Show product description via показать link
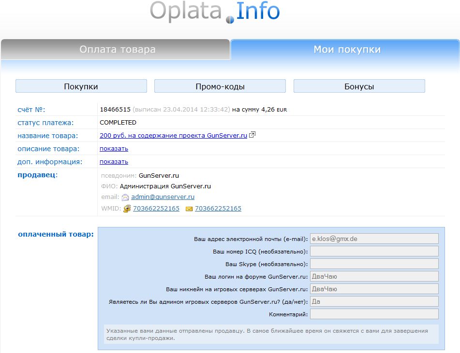 pos(114,149)
